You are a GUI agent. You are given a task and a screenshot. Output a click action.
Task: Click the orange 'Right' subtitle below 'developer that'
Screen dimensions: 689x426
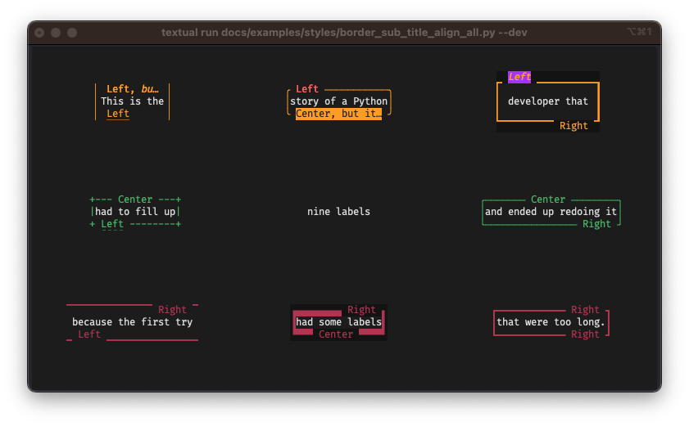point(573,126)
